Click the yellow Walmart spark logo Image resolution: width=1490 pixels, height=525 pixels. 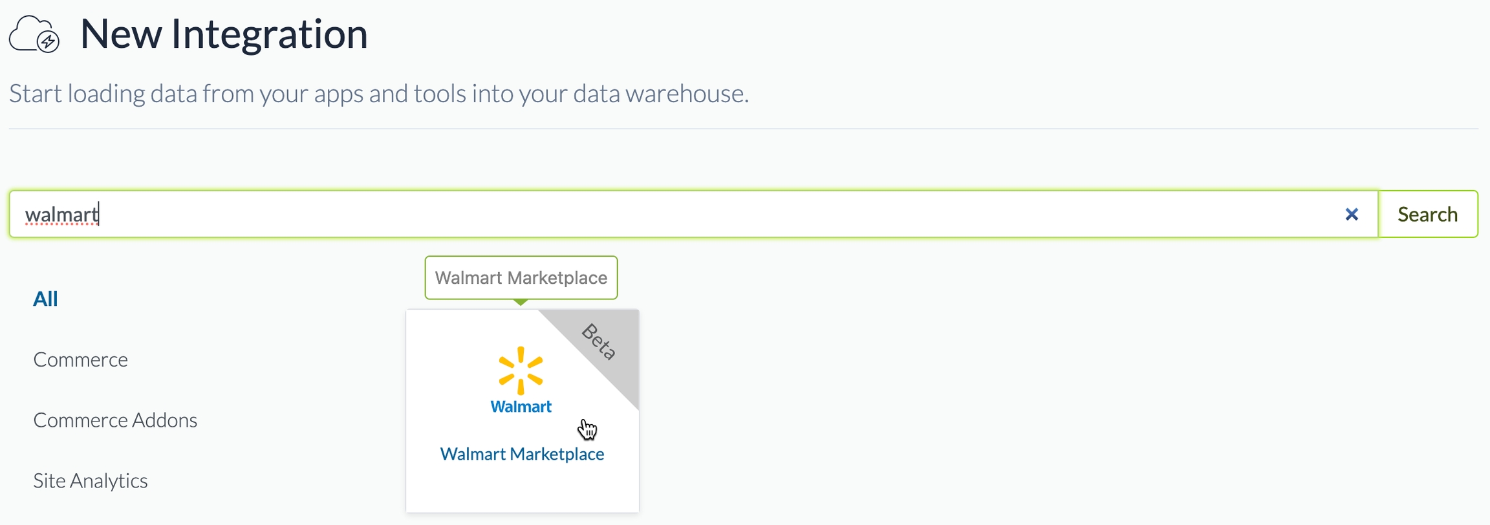(521, 370)
